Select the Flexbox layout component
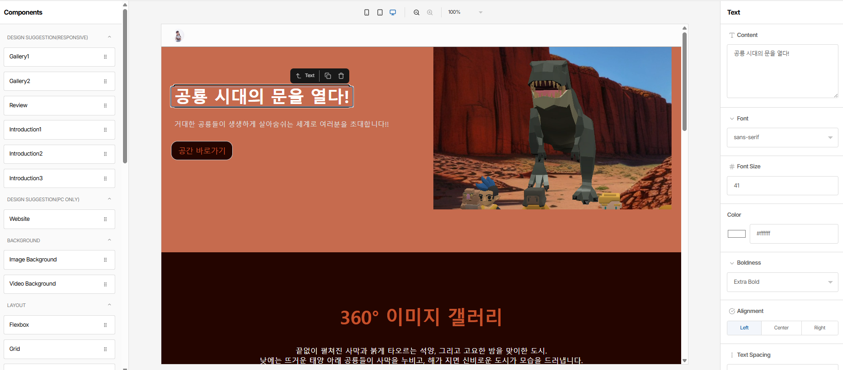 [59, 325]
